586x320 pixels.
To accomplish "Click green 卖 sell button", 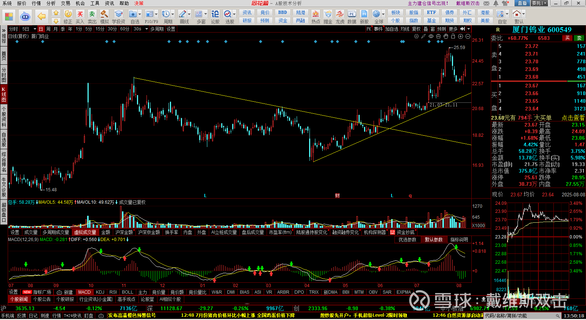I will 579,38.
